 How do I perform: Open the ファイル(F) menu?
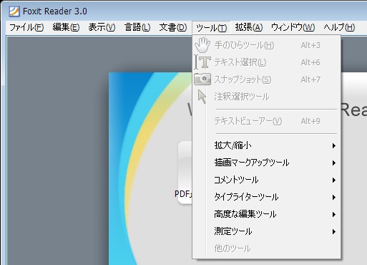click(x=26, y=27)
